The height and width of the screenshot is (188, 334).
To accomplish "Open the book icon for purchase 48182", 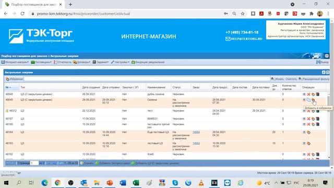I will 317,155.
